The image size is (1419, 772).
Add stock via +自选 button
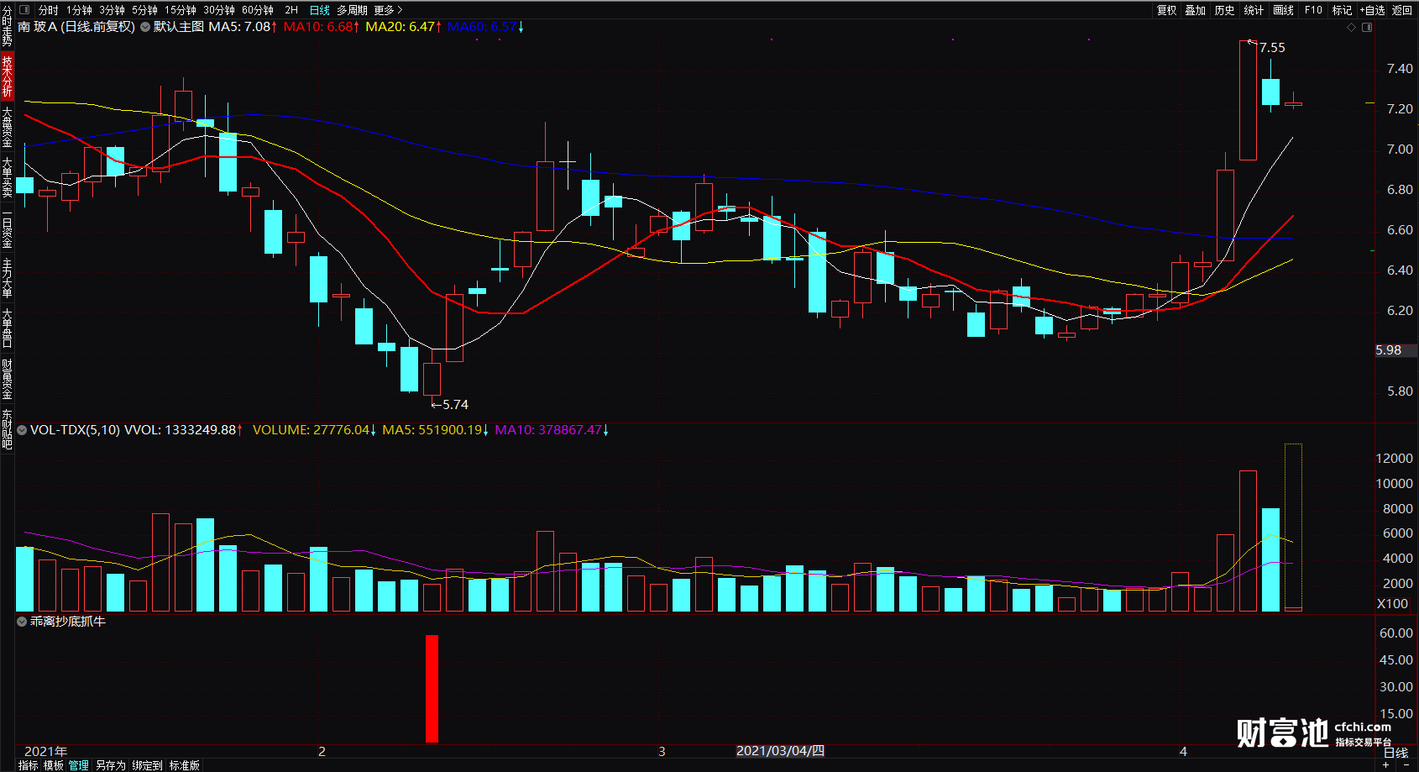coord(1373,10)
